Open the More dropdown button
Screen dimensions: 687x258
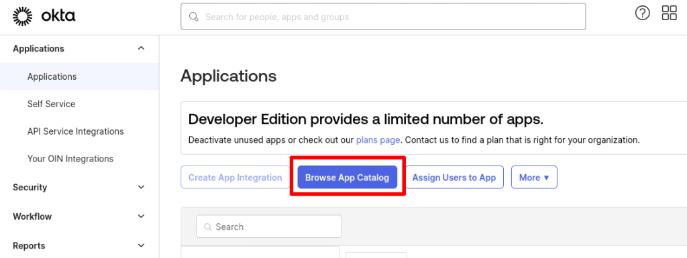click(534, 177)
